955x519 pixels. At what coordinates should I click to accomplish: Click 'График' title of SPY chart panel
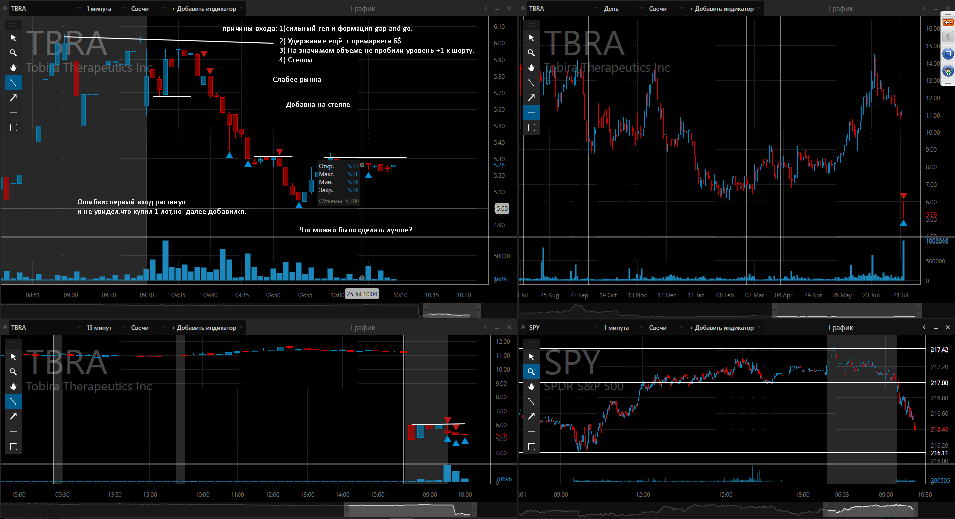pyautogui.click(x=841, y=328)
